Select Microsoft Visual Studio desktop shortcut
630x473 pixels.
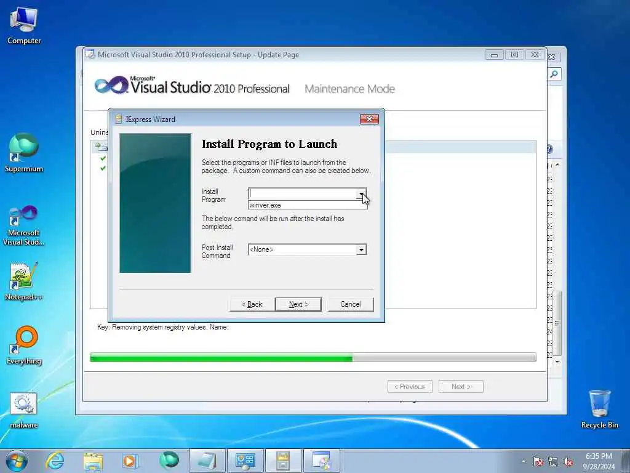pos(24,225)
